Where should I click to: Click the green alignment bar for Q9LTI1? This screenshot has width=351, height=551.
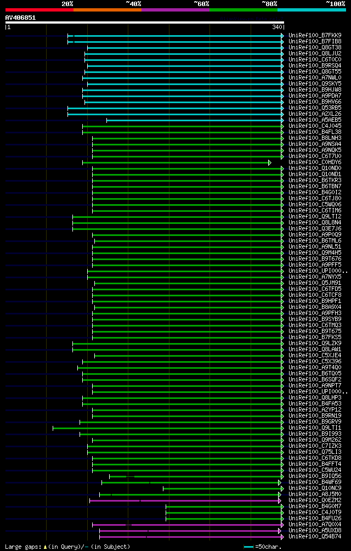[x=167, y=428]
